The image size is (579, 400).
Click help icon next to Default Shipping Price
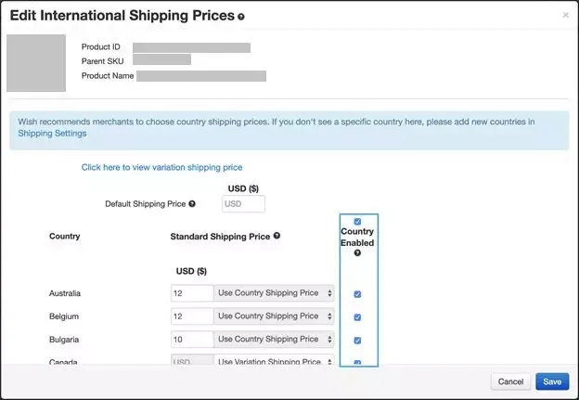coord(192,203)
